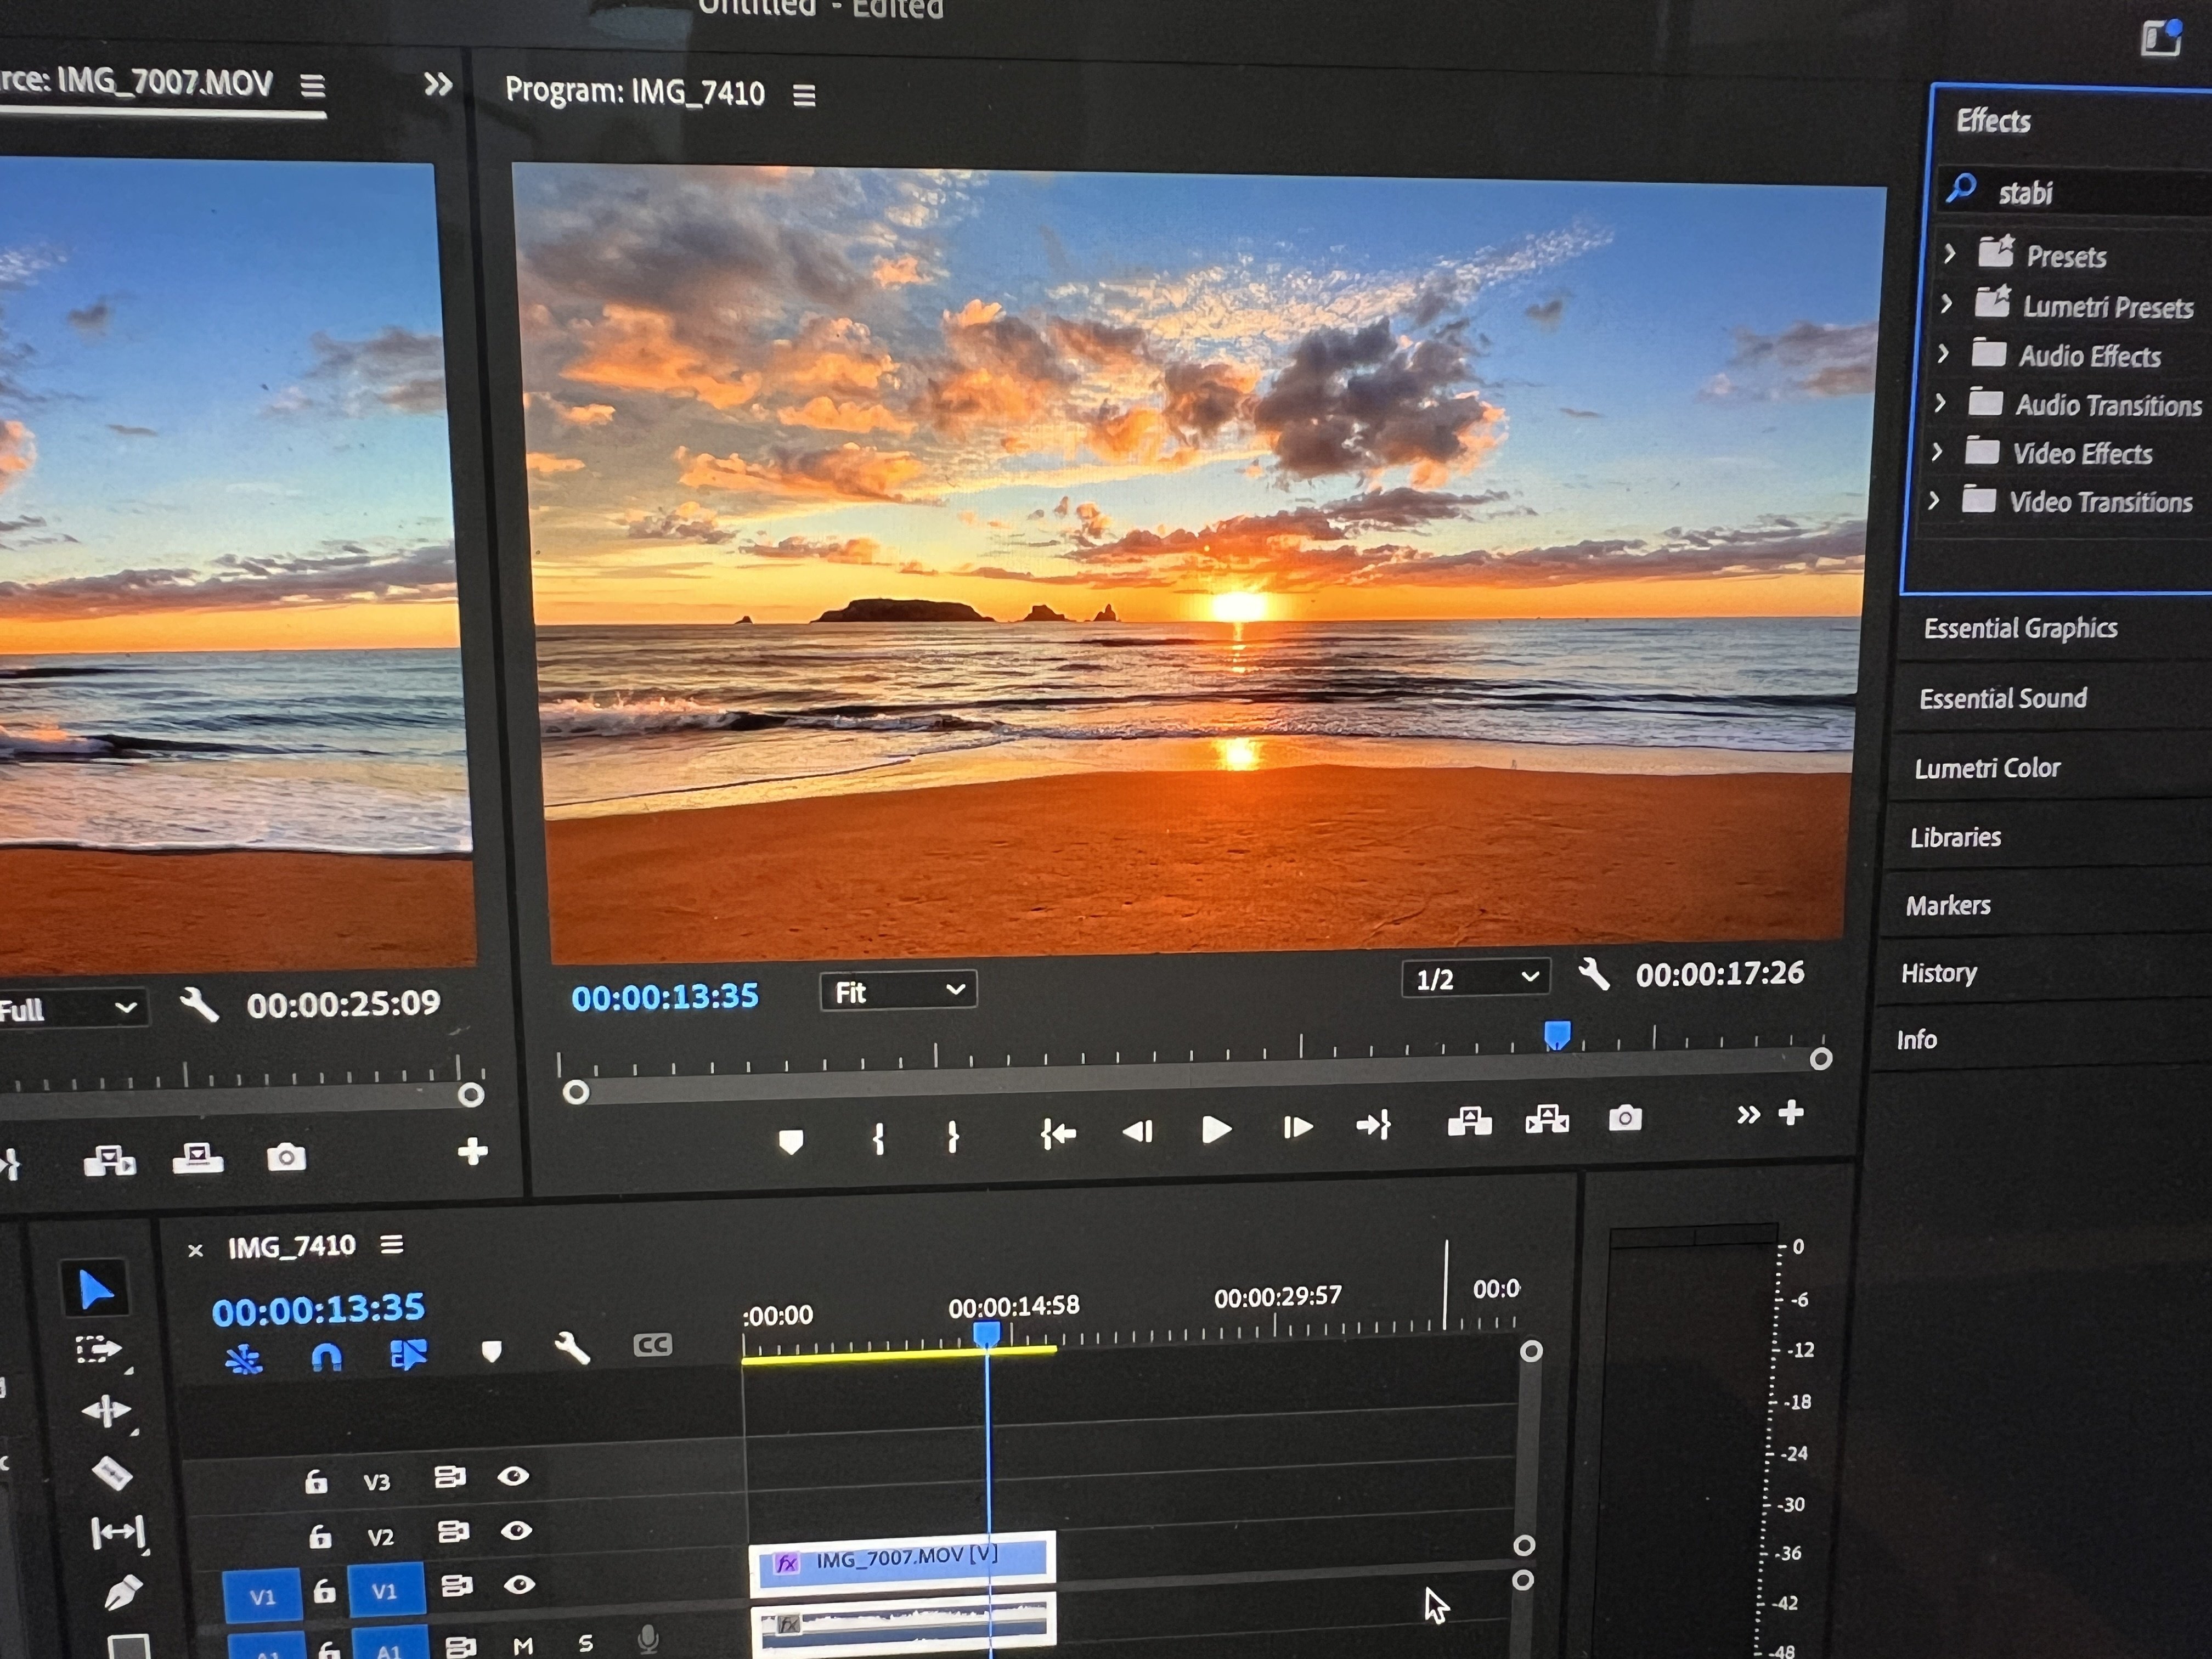Export frame from Program monitor camera icon

tap(1625, 1117)
